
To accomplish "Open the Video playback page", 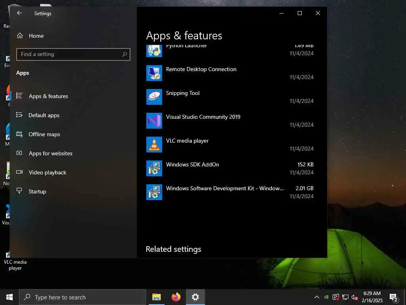I will (x=48, y=172).
